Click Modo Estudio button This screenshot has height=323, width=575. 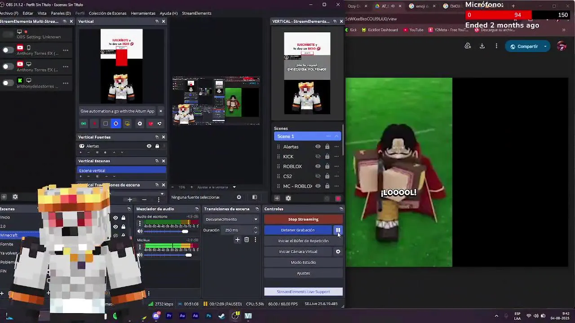[303, 262]
